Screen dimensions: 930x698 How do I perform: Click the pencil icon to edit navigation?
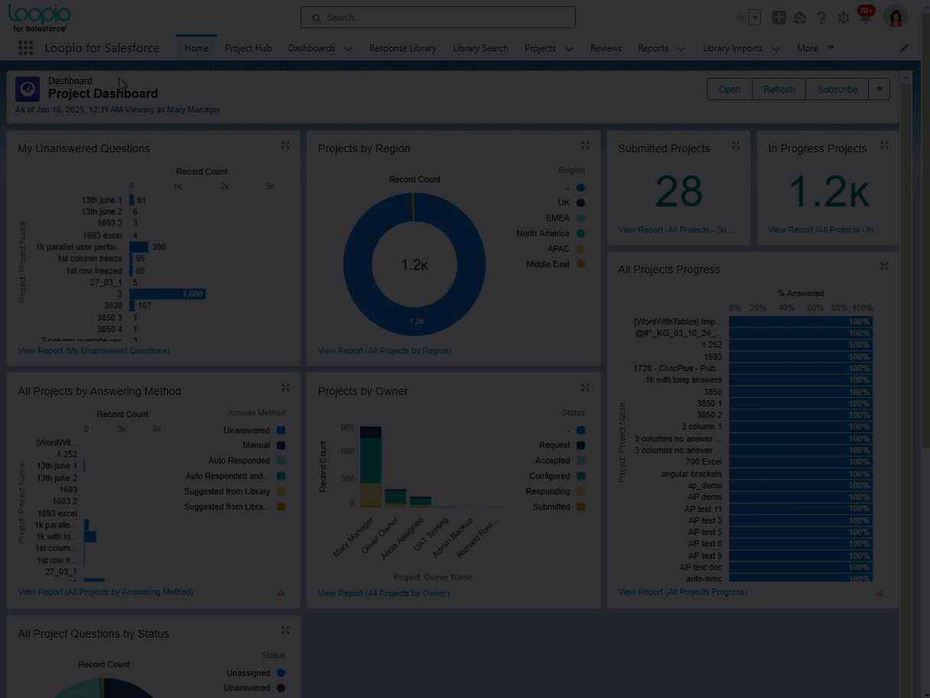904,48
